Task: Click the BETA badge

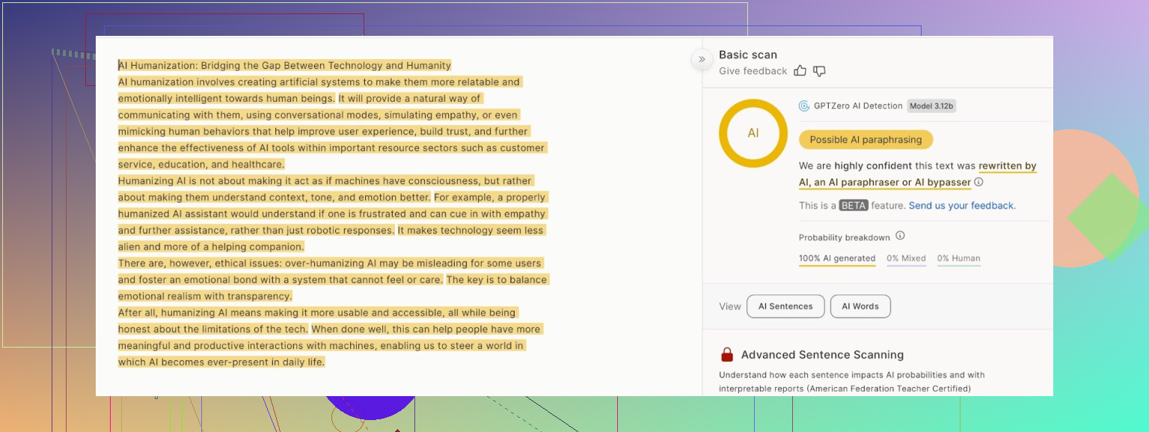Action: tap(854, 206)
